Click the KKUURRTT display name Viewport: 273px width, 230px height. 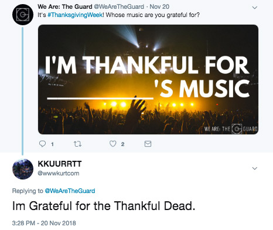[60, 164]
